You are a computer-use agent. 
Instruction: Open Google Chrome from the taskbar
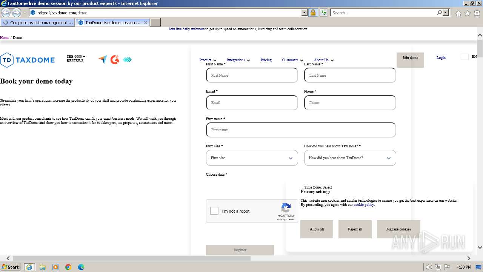click(68, 267)
